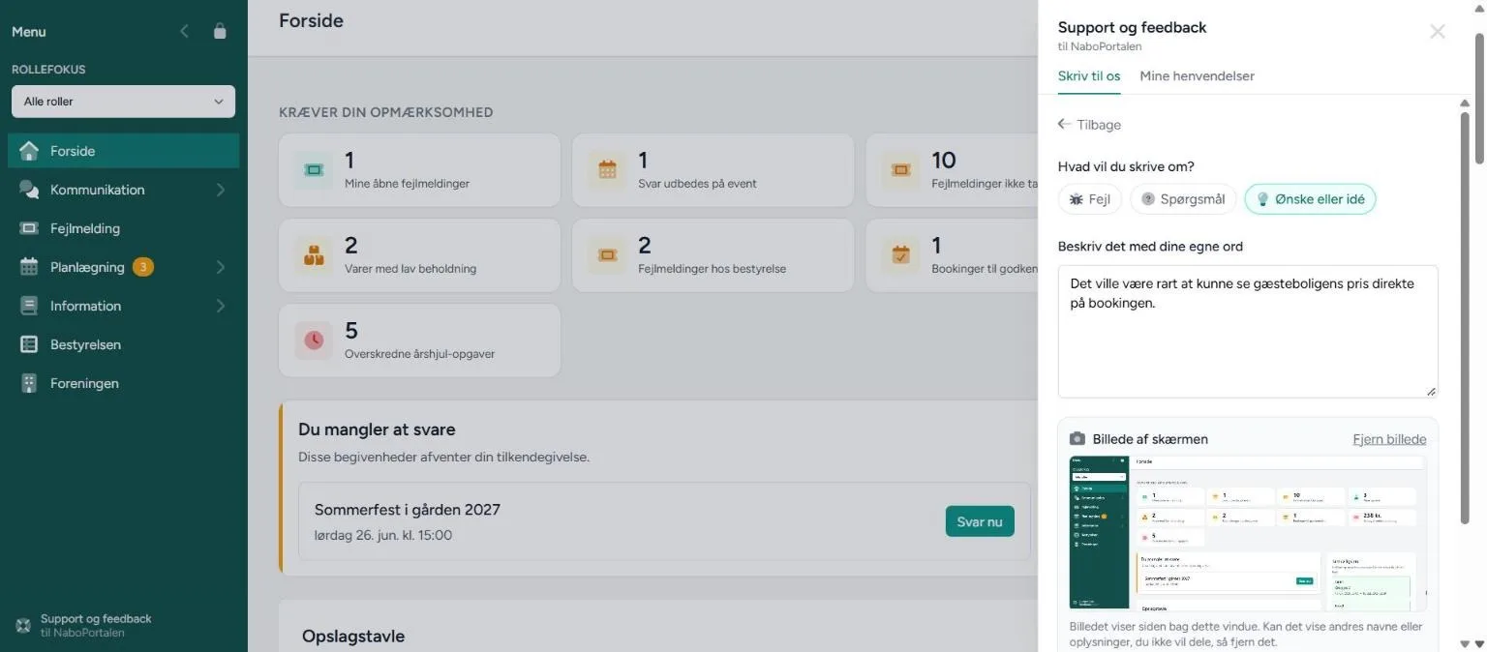Click the Bestyrelsen list icon
This screenshot has width=1487, height=652.
(29, 344)
